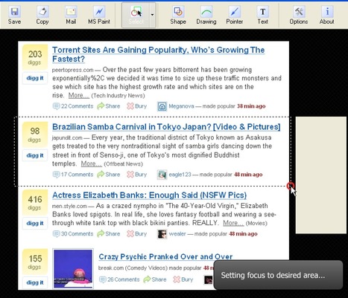
Task: Click 'peertopress.com' source text
Action: (72, 70)
